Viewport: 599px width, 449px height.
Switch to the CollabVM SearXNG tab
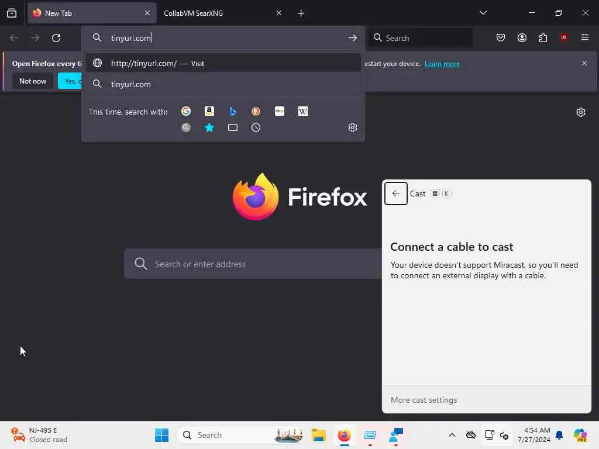click(x=223, y=13)
